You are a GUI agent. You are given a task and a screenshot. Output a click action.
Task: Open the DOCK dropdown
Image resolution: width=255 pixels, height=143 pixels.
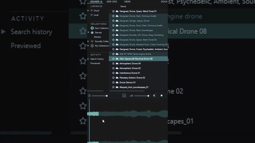coord(164,2)
